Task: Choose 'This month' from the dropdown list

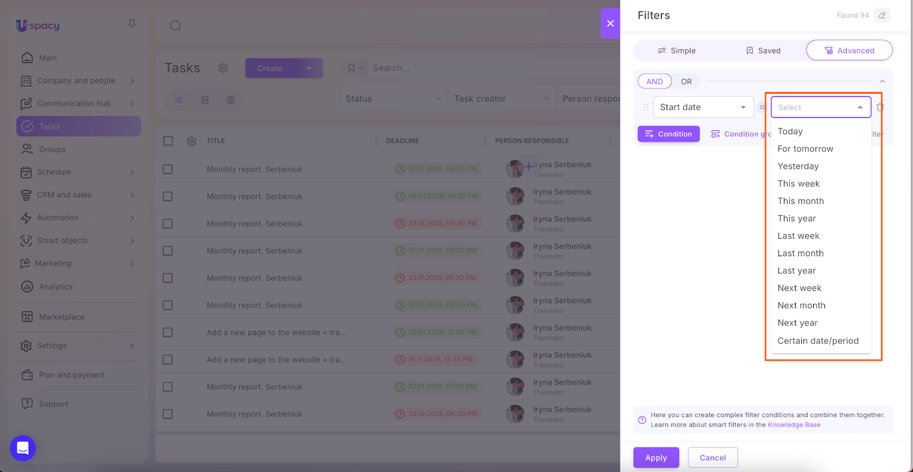Action: 801,201
